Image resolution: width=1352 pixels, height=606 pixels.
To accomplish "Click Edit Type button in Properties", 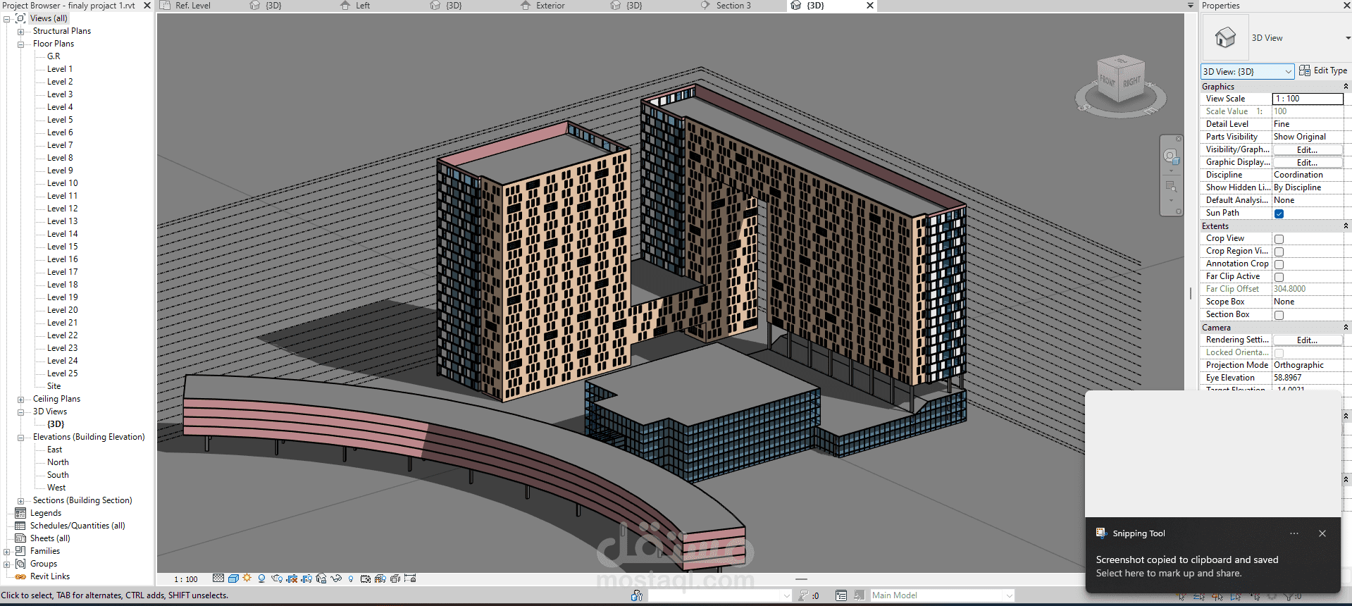I will (1323, 70).
